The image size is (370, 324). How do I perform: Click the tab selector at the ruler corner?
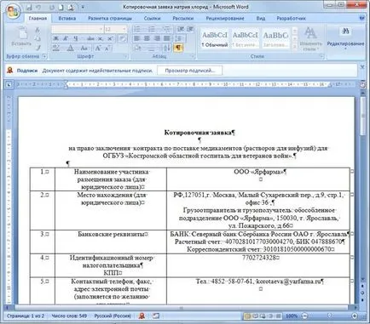9,84
